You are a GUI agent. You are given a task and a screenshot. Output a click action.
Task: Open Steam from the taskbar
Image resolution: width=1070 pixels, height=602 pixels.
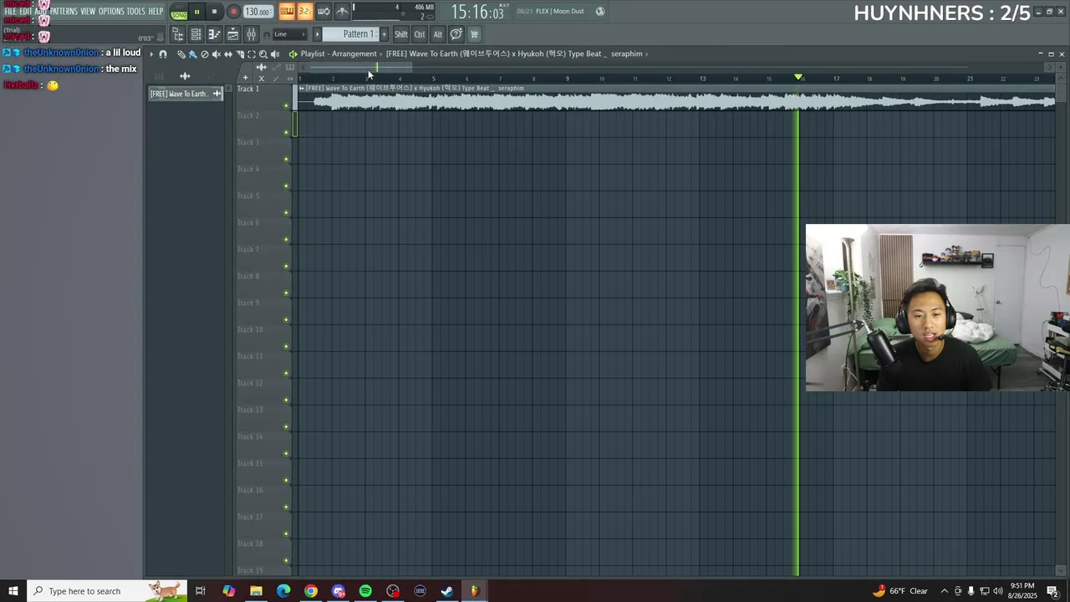coord(447,591)
